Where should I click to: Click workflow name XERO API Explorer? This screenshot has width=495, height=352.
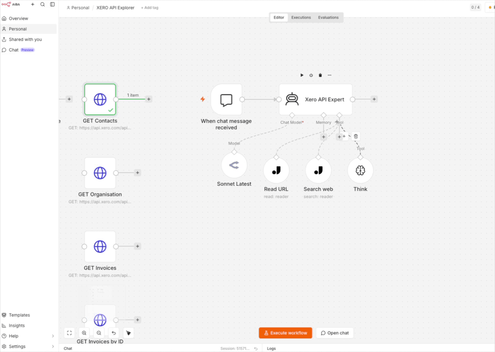(115, 7)
